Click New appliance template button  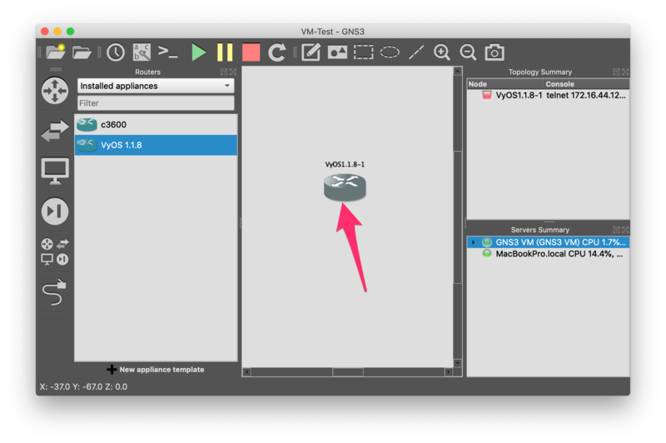tap(156, 370)
